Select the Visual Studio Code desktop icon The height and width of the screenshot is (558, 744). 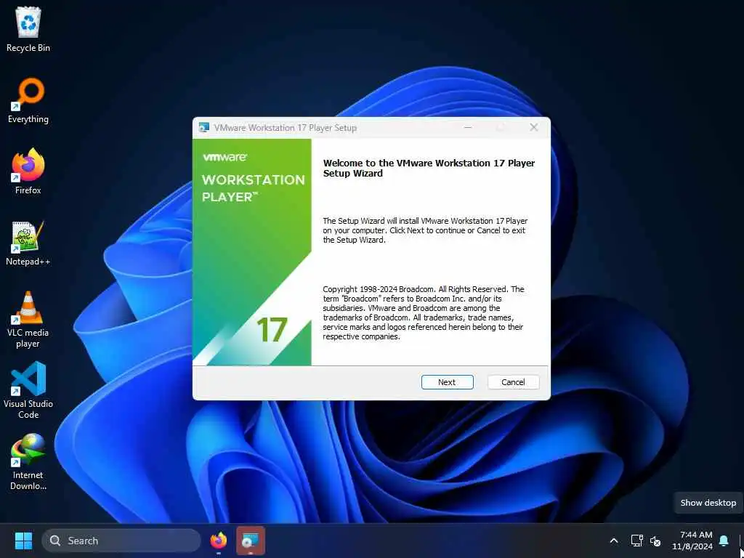coord(28,390)
